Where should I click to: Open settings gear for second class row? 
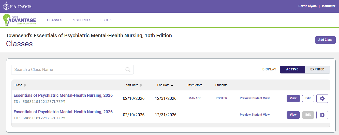tap(322, 115)
